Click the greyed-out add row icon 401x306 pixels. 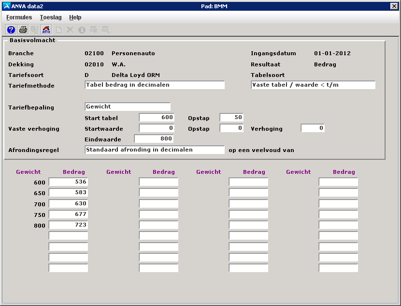105,30
